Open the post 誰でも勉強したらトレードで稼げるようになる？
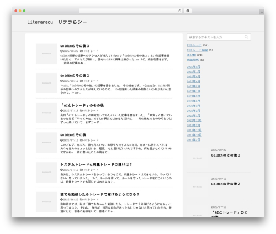The height and width of the screenshot is (234, 276). [100, 194]
